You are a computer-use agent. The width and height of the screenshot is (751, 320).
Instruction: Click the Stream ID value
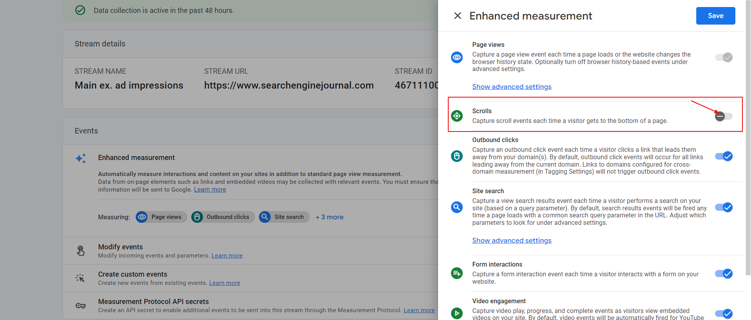pyautogui.click(x=416, y=85)
